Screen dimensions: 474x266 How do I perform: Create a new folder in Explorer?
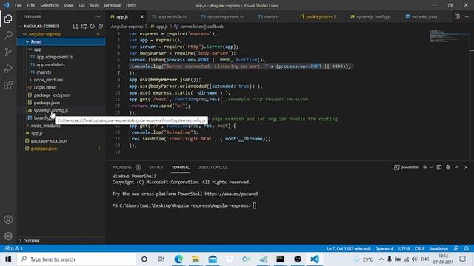[84, 27]
